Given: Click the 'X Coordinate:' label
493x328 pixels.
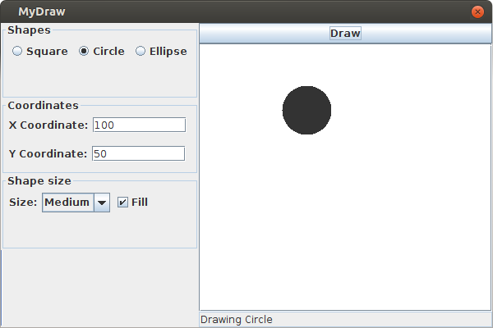Looking at the screenshot, I should [x=48, y=125].
